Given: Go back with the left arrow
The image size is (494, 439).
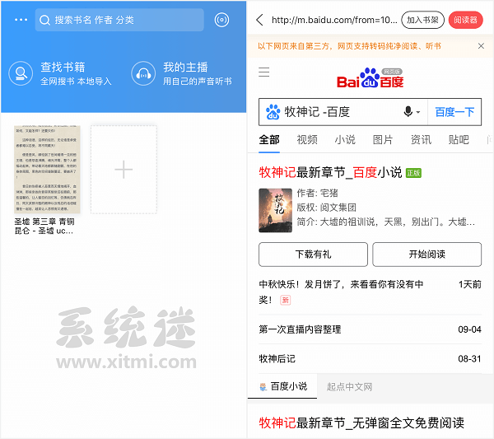Looking at the screenshot, I should click(259, 20).
